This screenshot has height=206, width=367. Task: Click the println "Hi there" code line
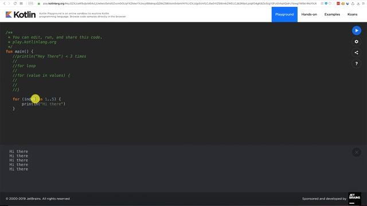click(44, 104)
